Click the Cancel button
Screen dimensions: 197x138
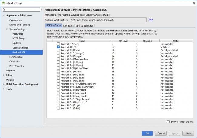(x=161, y=133)
